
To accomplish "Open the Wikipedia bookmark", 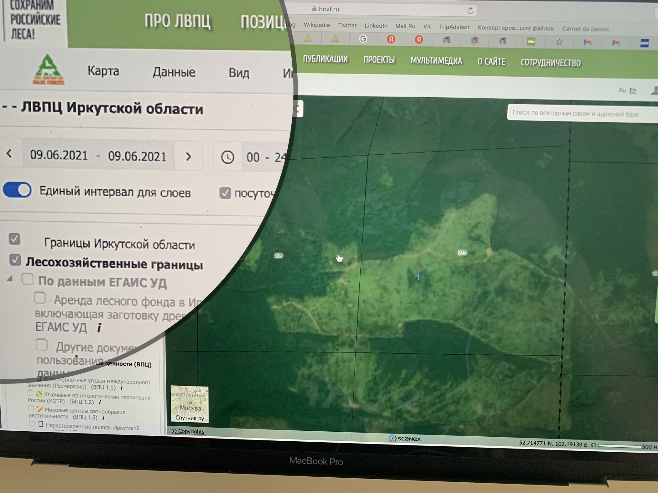I will click(x=316, y=25).
